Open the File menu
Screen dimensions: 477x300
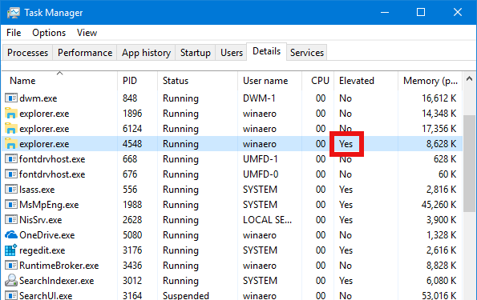[14, 33]
